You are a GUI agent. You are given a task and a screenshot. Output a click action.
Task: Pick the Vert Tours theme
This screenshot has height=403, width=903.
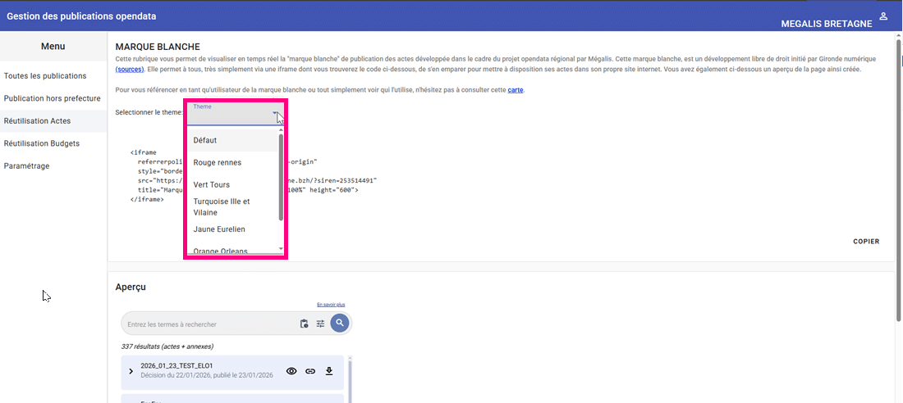coord(211,185)
